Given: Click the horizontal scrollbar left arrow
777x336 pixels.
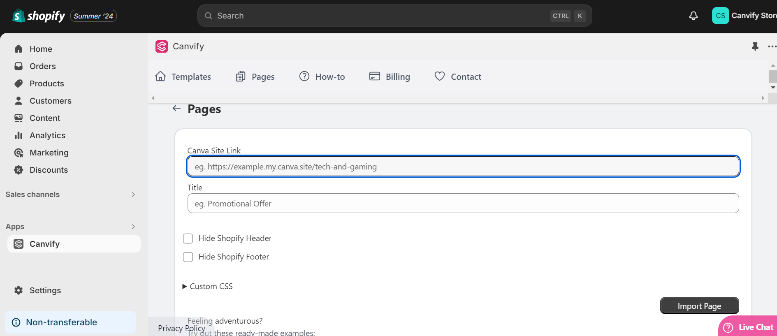Looking at the screenshot, I should pyautogui.click(x=153, y=98).
